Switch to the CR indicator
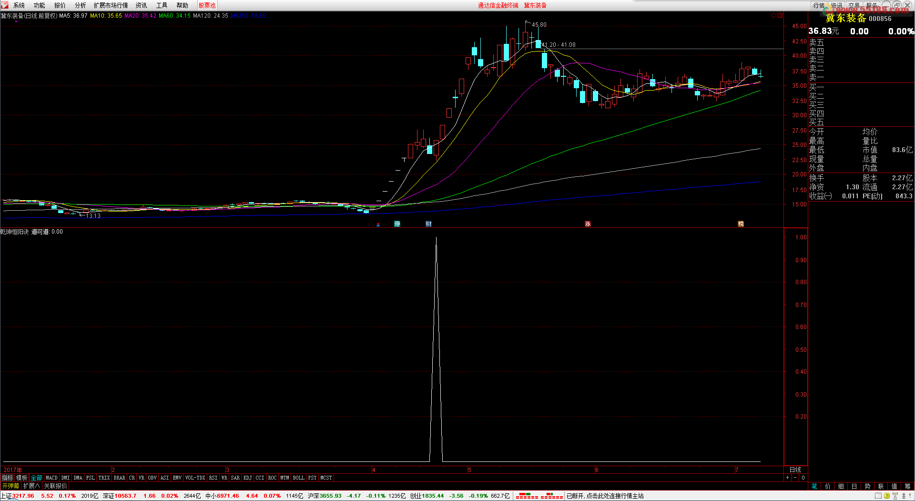915x501 pixels. 132,478
